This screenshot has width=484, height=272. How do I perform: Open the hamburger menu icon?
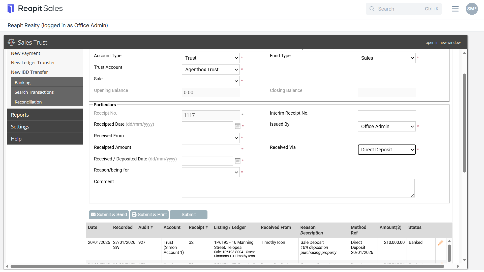tap(455, 9)
